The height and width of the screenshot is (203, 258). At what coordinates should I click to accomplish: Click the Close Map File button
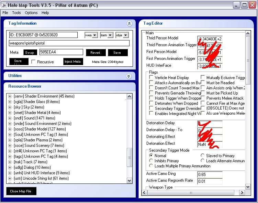[21, 191]
